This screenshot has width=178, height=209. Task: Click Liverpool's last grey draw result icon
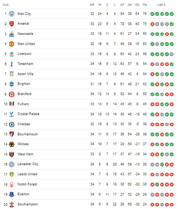(172, 54)
